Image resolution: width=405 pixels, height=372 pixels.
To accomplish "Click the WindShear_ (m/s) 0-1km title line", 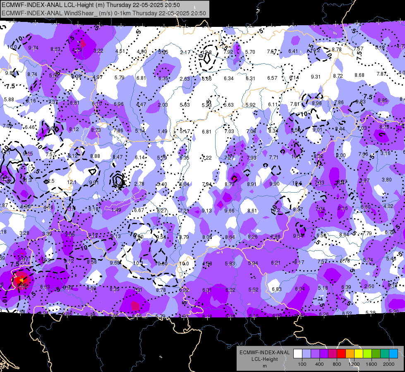I will 103,13.
